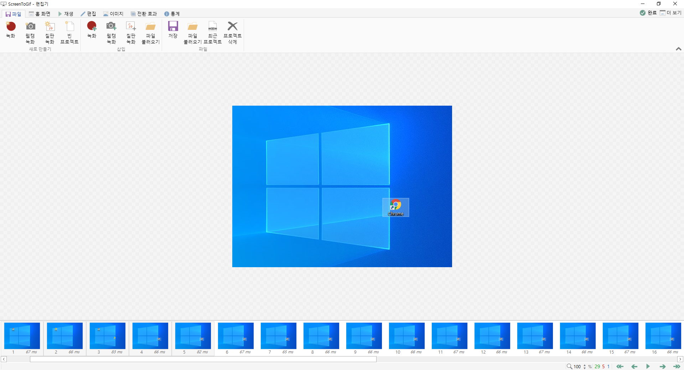Discard the project (프로젝트 삭제)
684x370 pixels.
click(233, 32)
